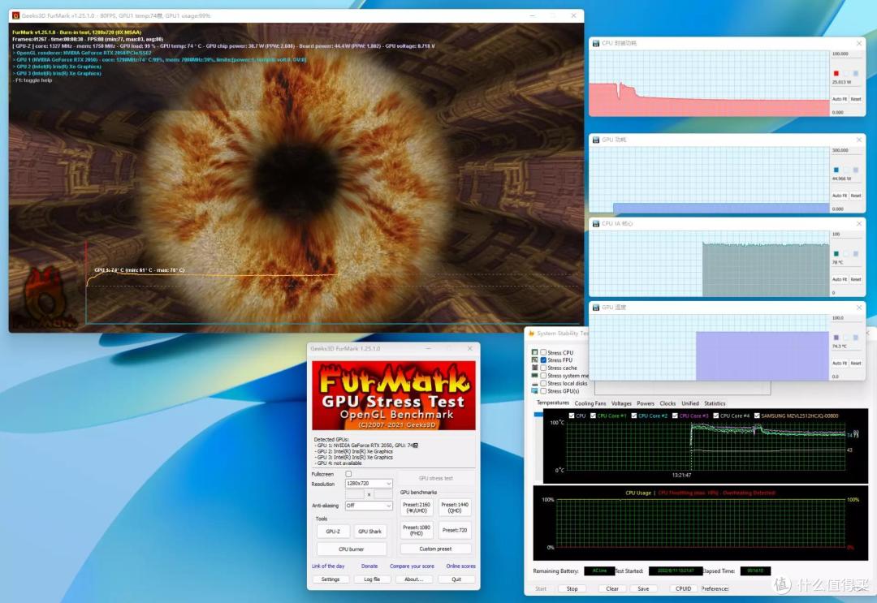
Task: Click the memory icon beside Stress system memory
Action: pyautogui.click(x=534, y=376)
